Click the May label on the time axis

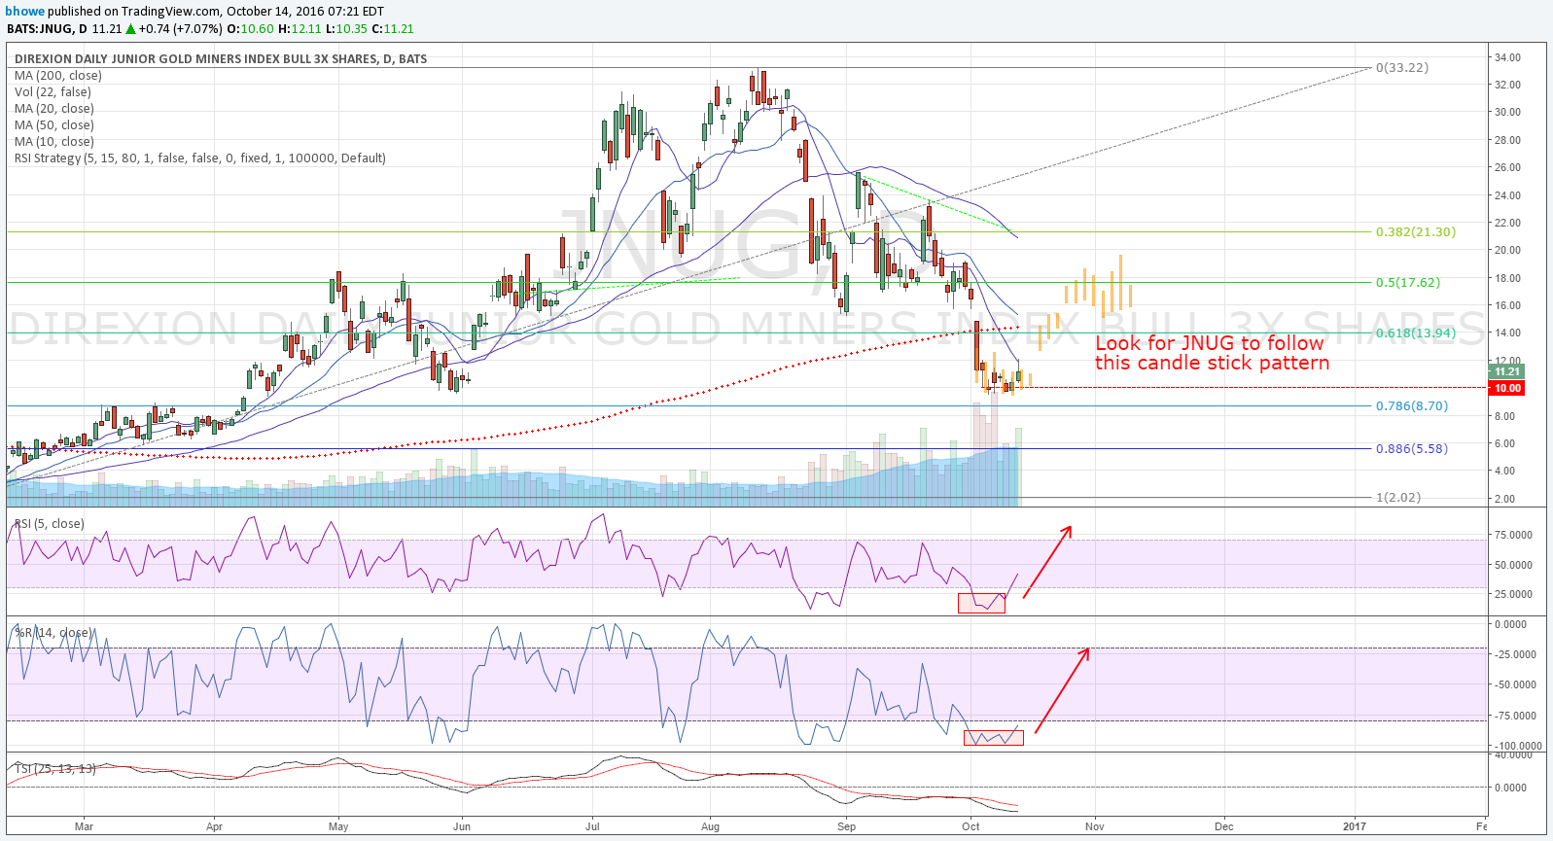click(338, 827)
